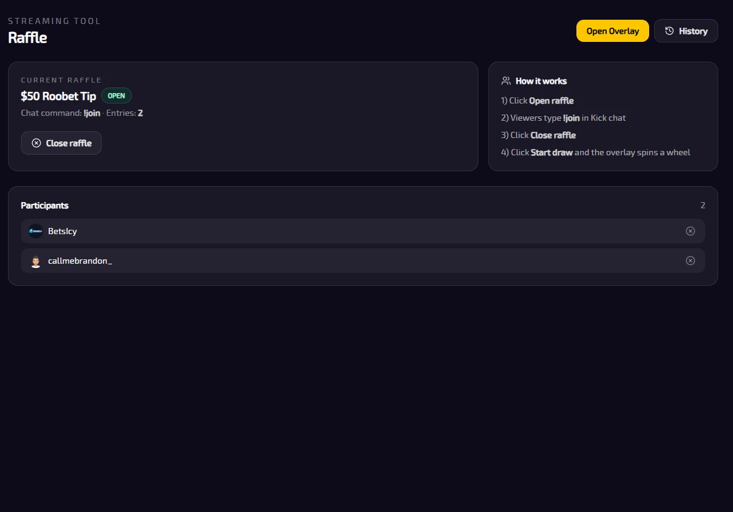Click the $50 Roobet Tip title
The image size is (733, 512).
pyautogui.click(x=59, y=96)
